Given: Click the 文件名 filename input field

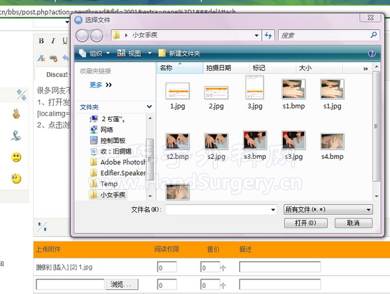Looking at the screenshot, I should [221, 210].
